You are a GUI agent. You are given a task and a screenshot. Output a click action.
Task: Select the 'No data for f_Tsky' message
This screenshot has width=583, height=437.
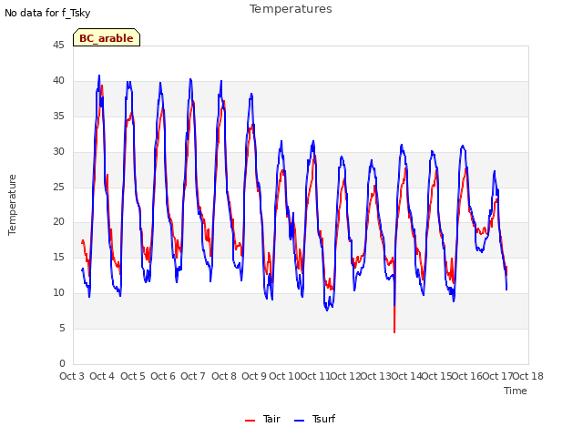click(x=47, y=13)
